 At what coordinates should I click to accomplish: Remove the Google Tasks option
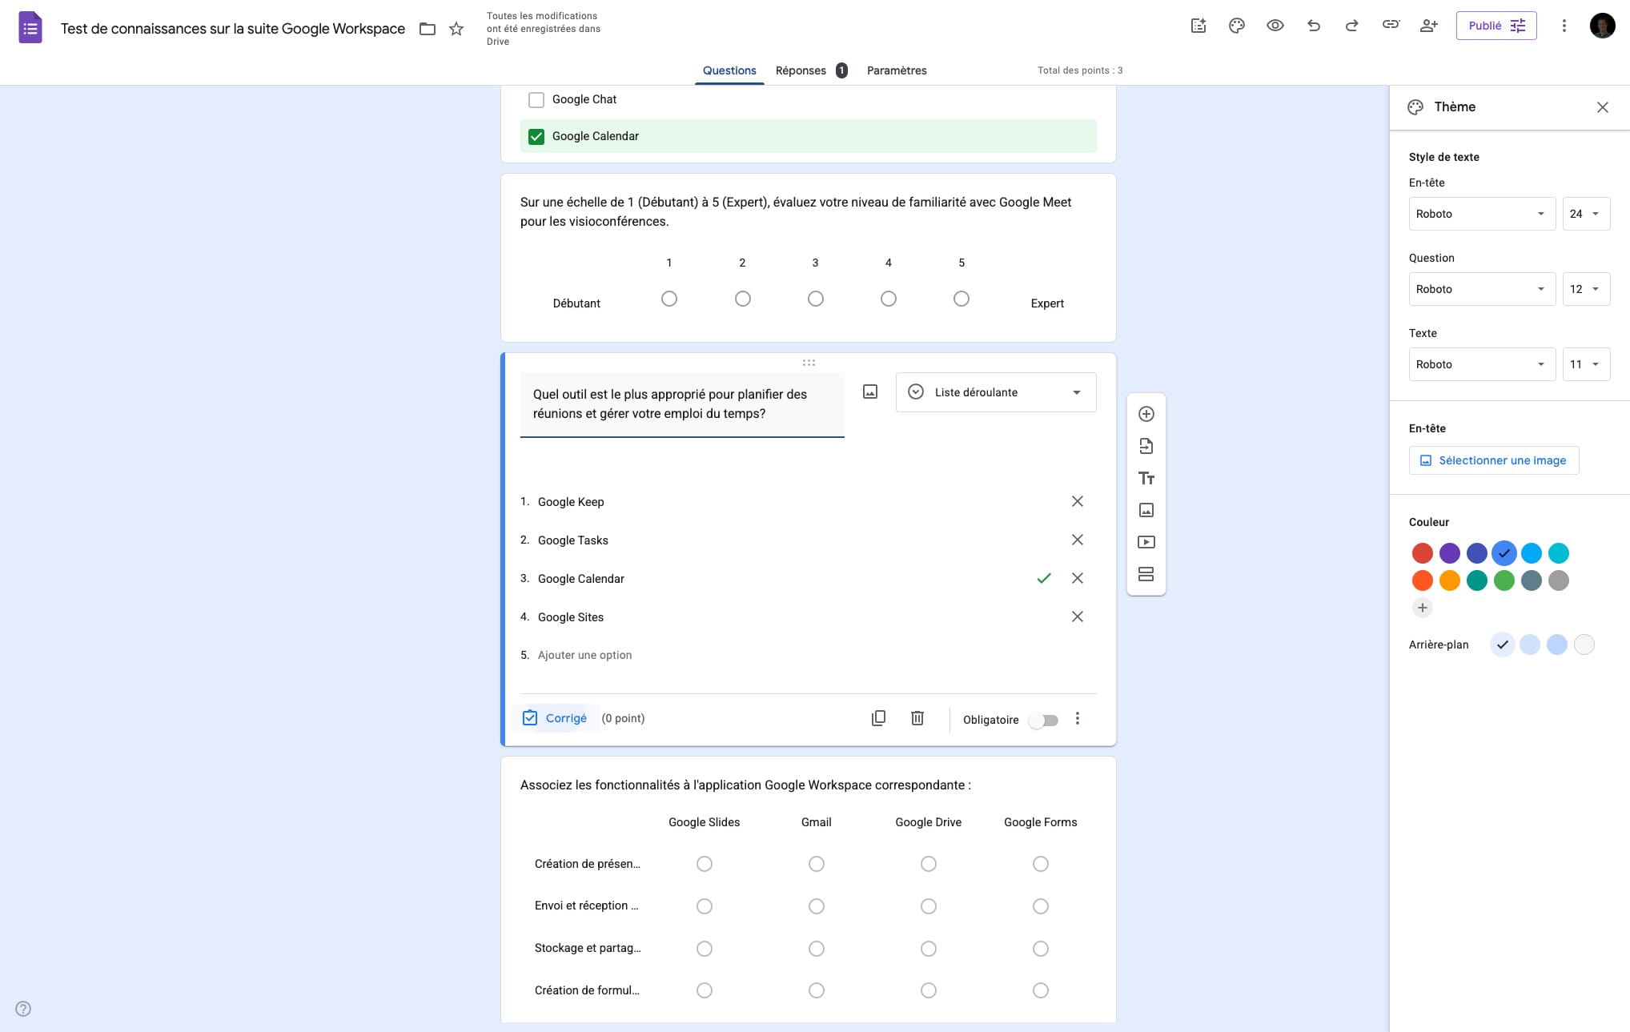point(1078,540)
